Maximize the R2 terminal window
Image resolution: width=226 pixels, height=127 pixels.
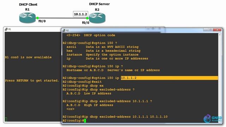pos(210,30)
